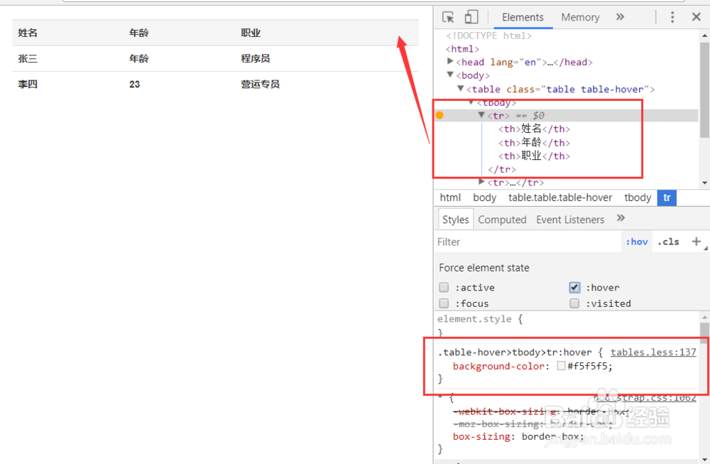The image size is (710, 464).
Task: Activate the inspect element picker icon
Action: tap(447, 16)
